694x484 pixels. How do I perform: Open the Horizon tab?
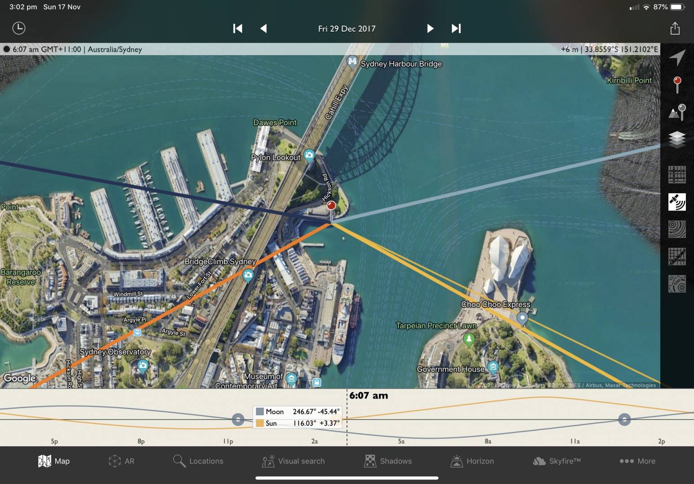tap(472, 461)
